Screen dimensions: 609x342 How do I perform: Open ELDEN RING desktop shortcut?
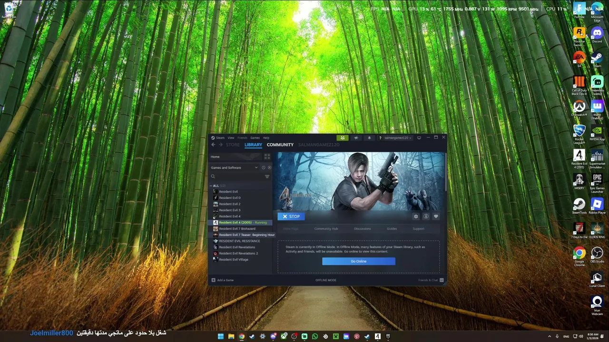point(597,231)
